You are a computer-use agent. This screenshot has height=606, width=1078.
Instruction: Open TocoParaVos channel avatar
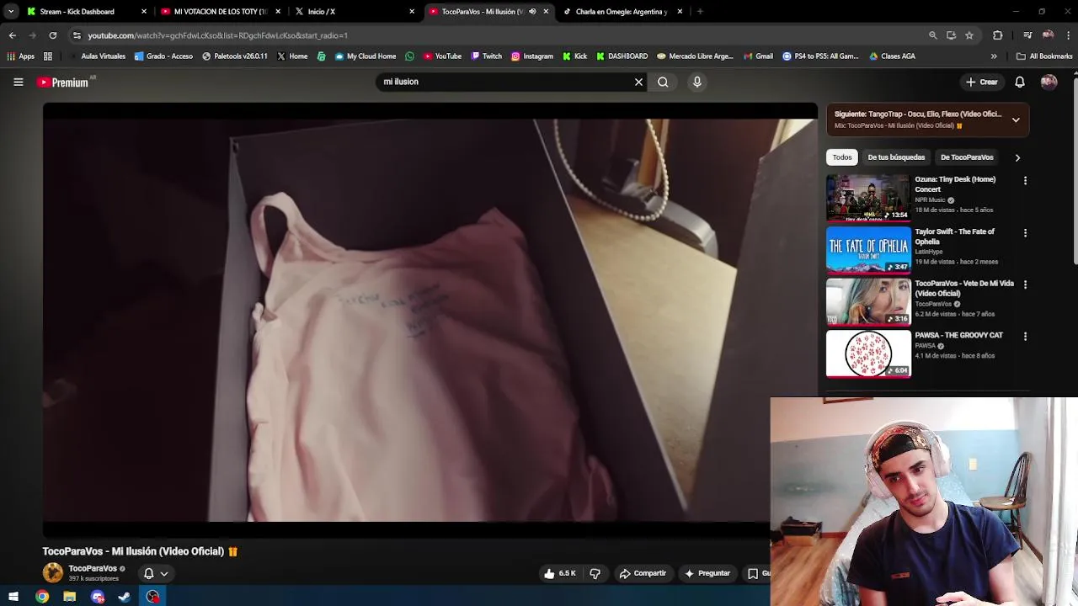52,572
